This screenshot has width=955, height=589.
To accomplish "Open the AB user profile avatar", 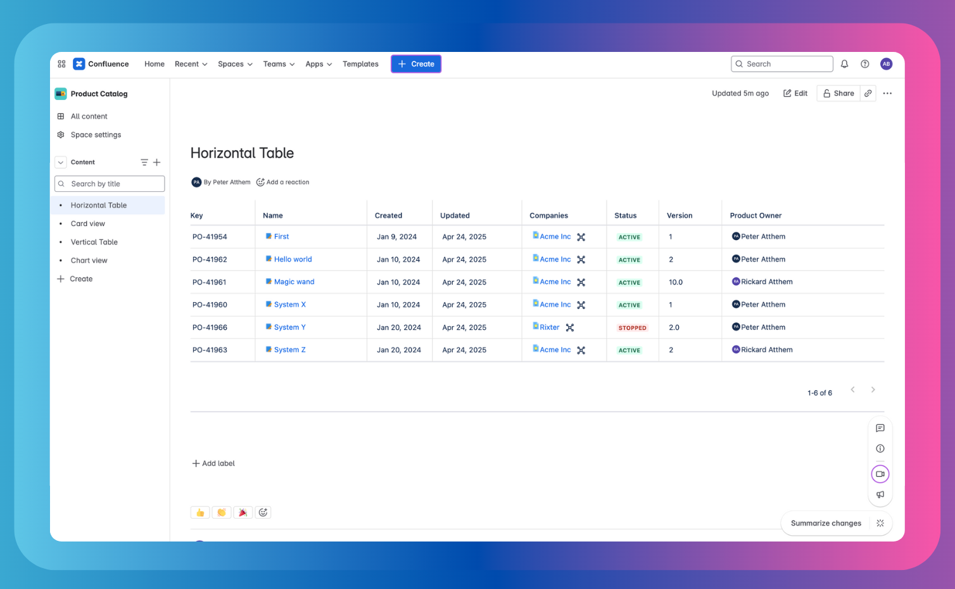I will pyautogui.click(x=886, y=64).
